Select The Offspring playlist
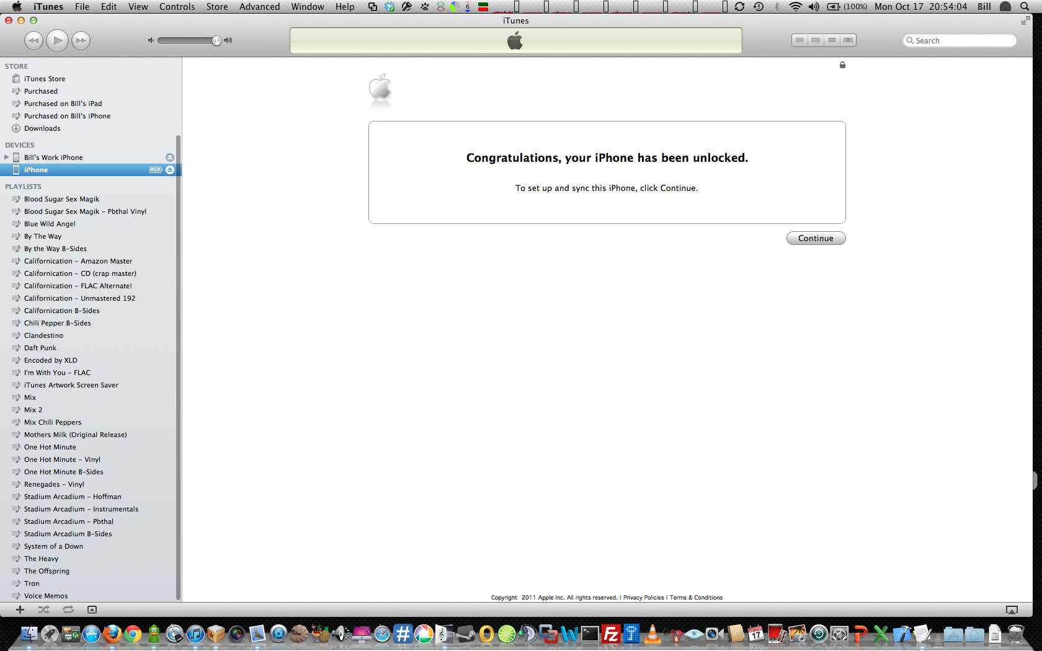Viewport: 1042px width, 651px height. tap(47, 571)
